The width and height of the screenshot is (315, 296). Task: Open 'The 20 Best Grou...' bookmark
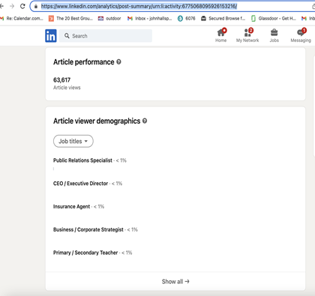click(70, 19)
